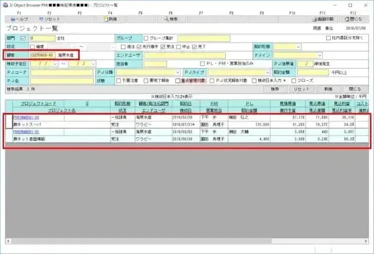Enable the グループ集計 checkbox
The width and height of the screenshot is (374, 254).
point(146,38)
